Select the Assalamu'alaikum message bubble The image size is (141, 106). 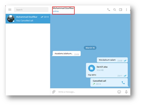(x=66, y=54)
